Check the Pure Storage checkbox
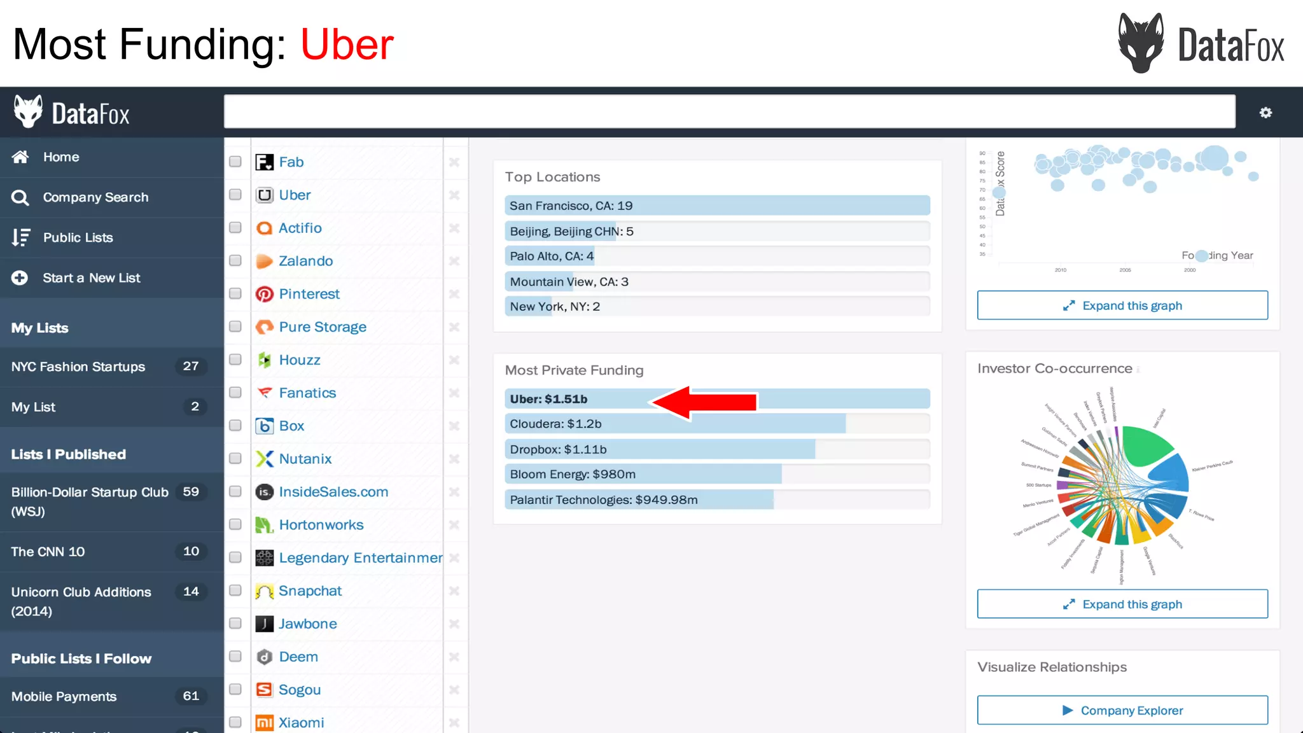 235,326
